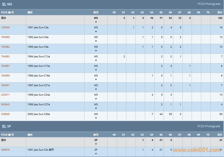The image size is (224, 157).
Task: Open PCGS number 794982 link
Action: (5, 47)
